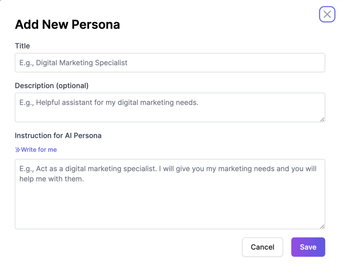Image resolution: width=339 pixels, height=271 pixels.
Task: Use the Write for me link
Action: point(39,150)
